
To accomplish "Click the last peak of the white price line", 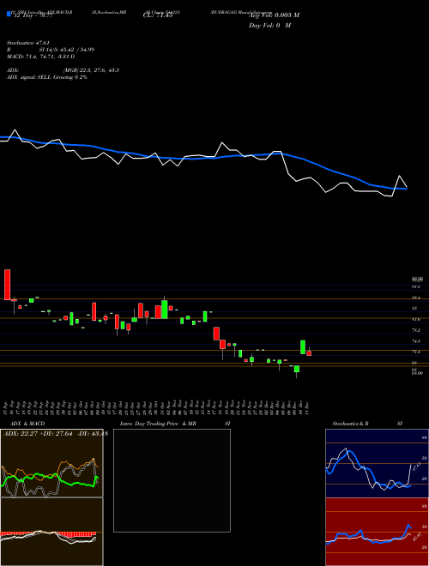I will click(x=400, y=176).
